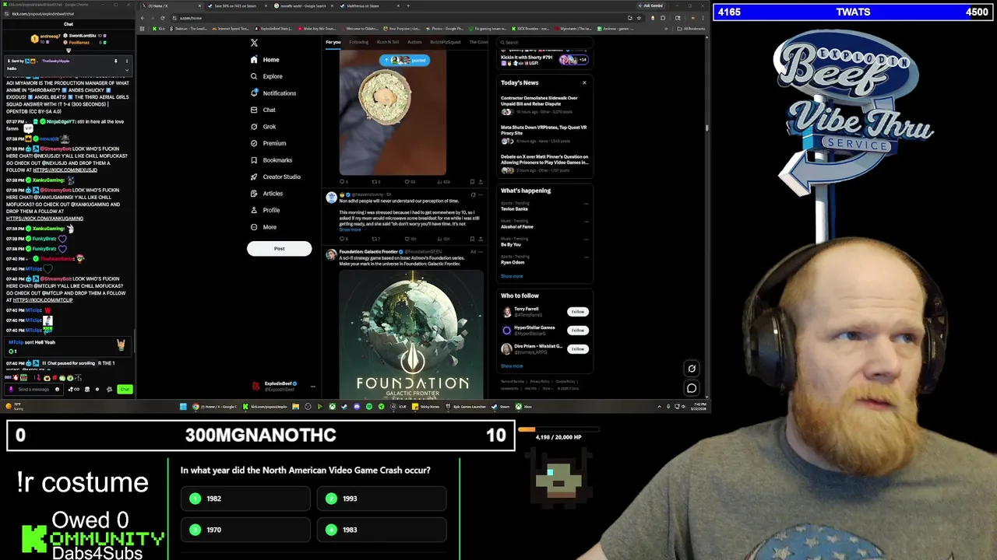
Task: Open a new Chrome tab
Action: (x=407, y=5)
